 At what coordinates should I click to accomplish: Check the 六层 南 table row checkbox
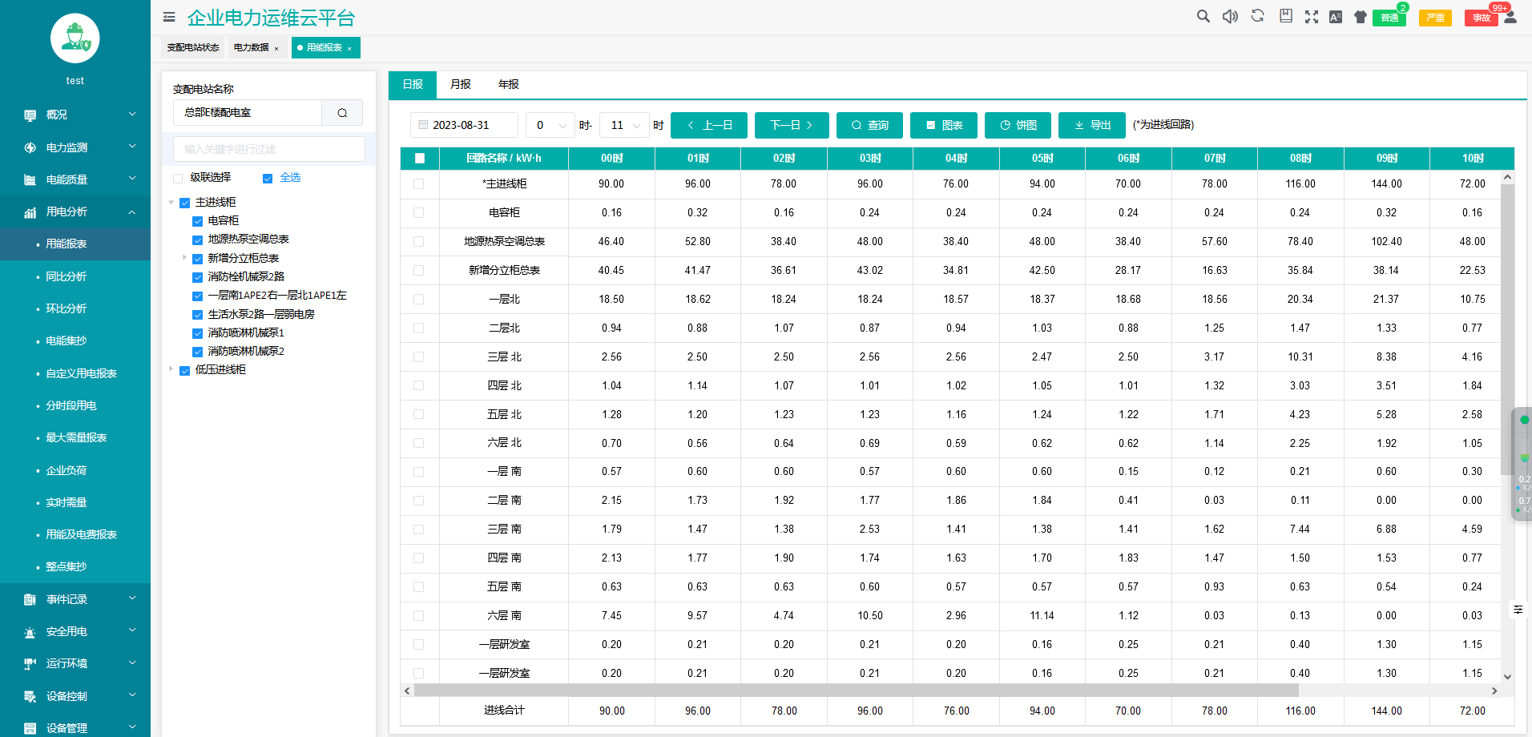(418, 616)
